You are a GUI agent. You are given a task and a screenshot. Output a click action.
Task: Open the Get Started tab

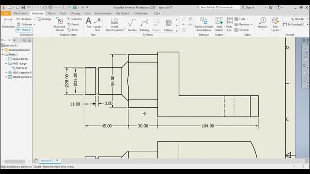coord(123,14)
